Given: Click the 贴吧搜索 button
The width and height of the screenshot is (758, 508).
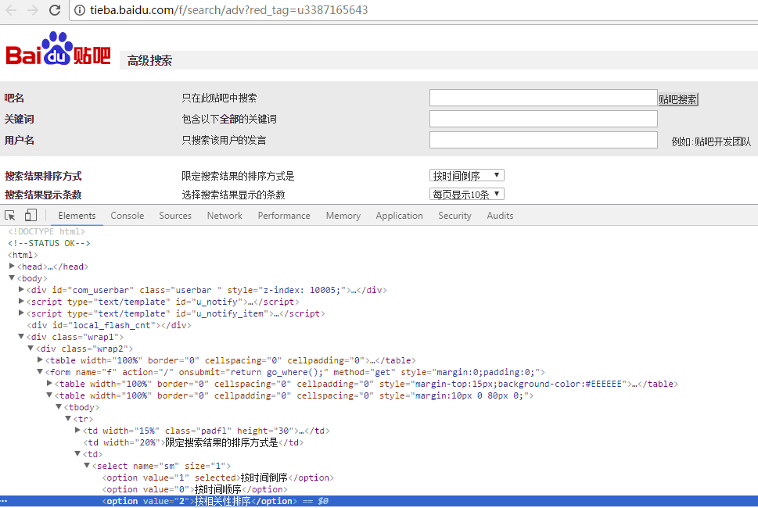Looking at the screenshot, I should click(677, 99).
